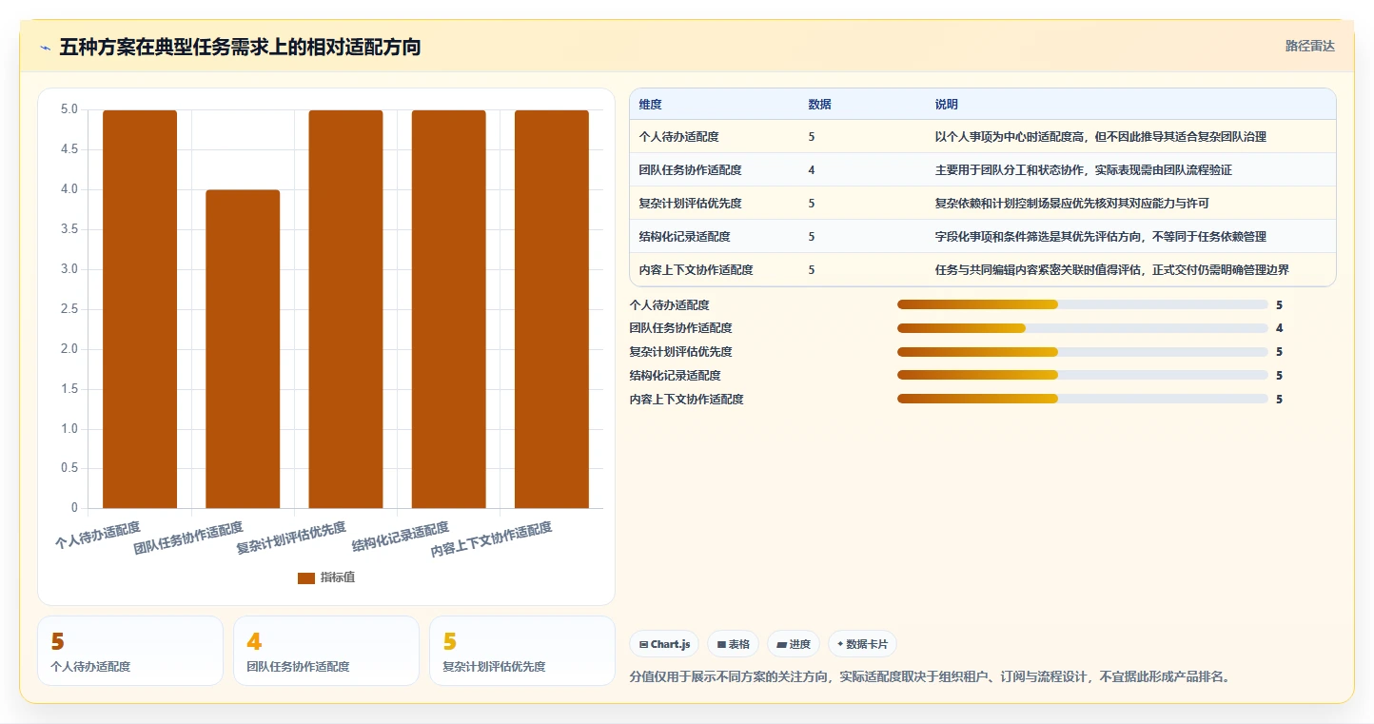This screenshot has height=724, width=1374.
Task: Click the 0 tick on the y-axis
Action: tap(75, 508)
